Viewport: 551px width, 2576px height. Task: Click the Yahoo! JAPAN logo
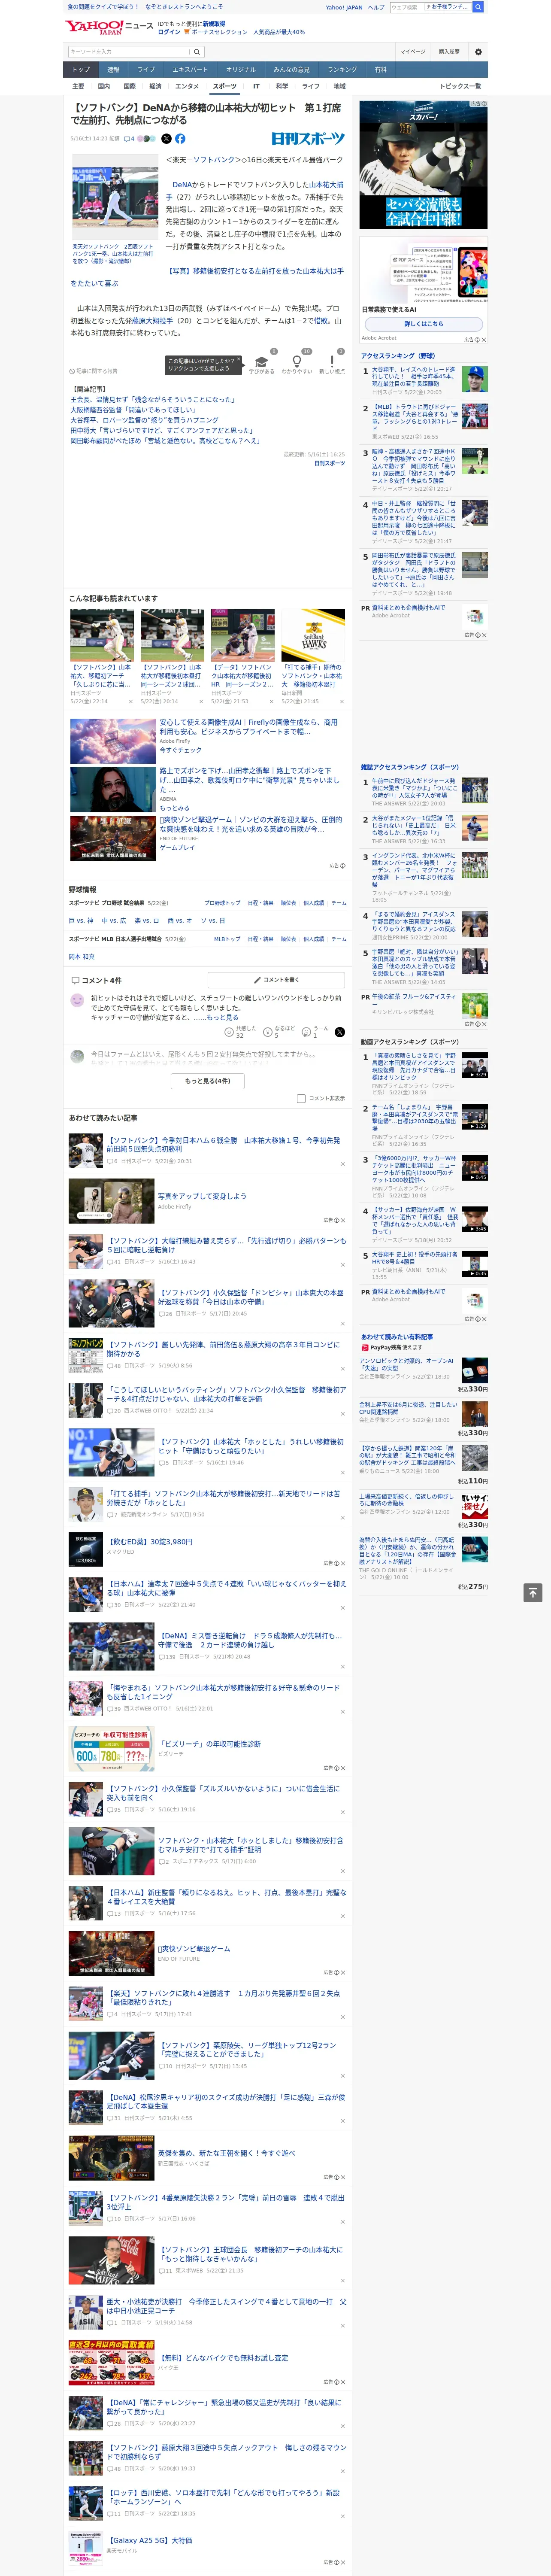tap(94, 27)
